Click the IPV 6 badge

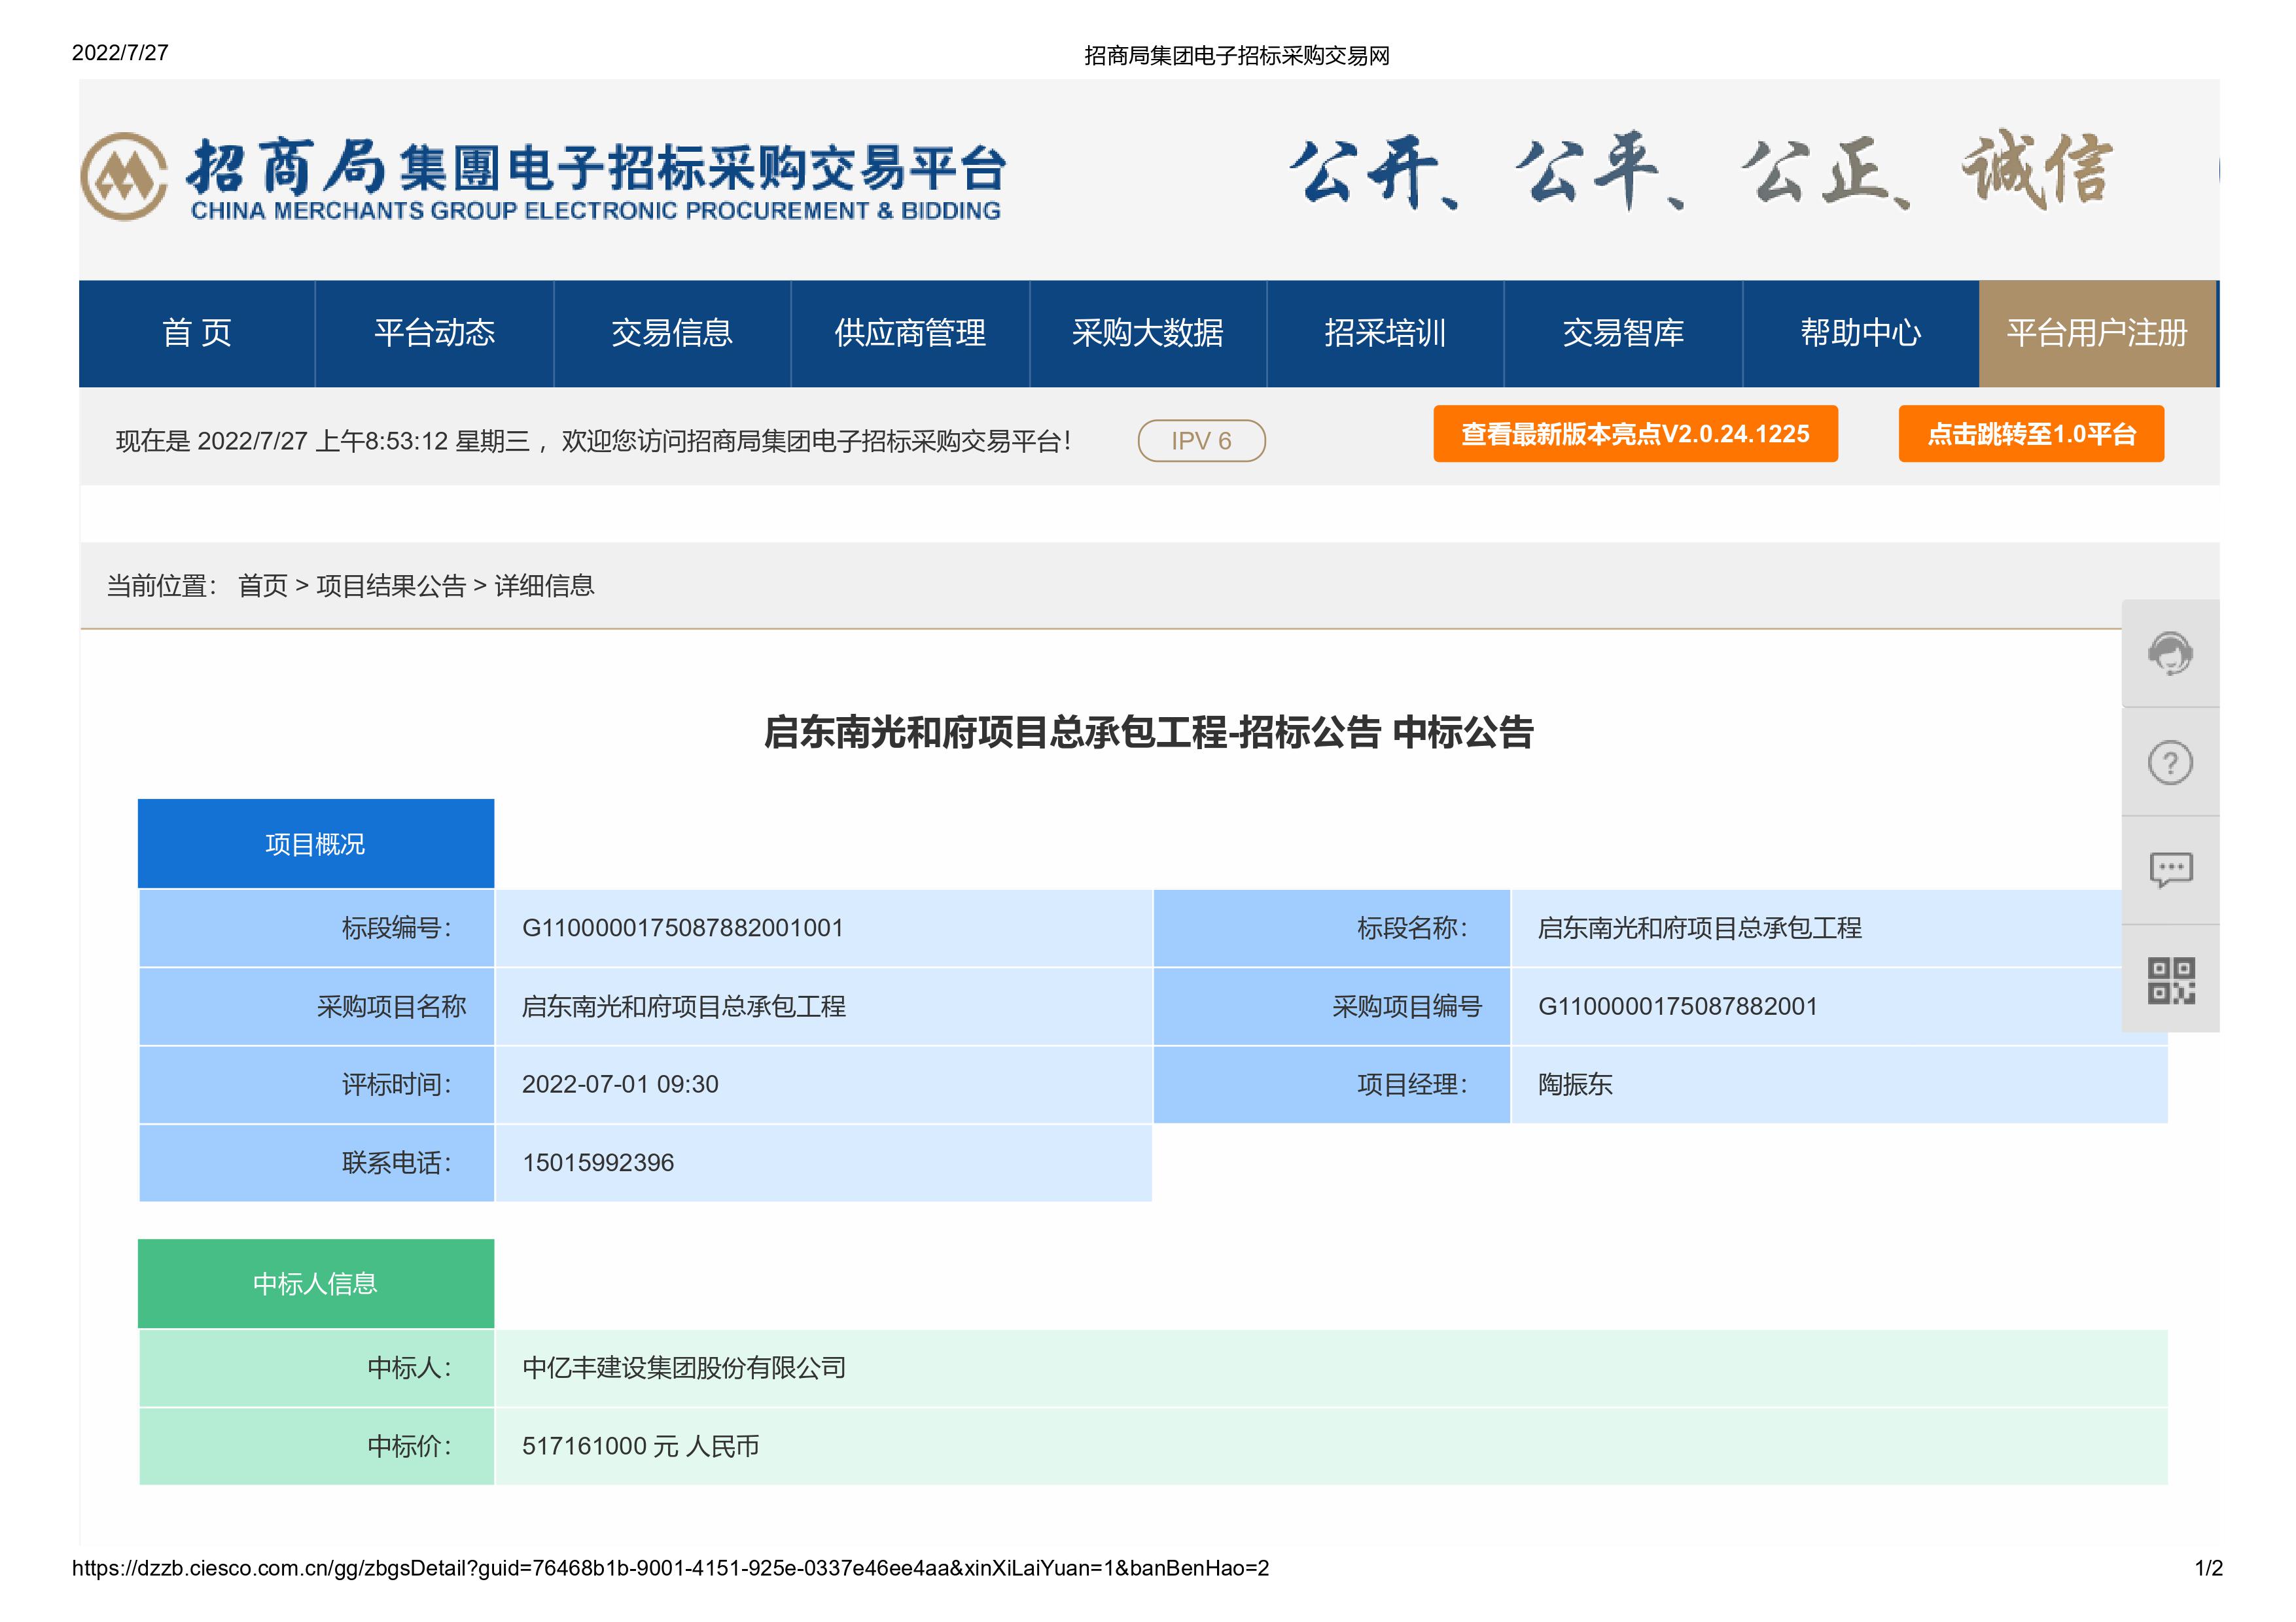click(1201, 441)
